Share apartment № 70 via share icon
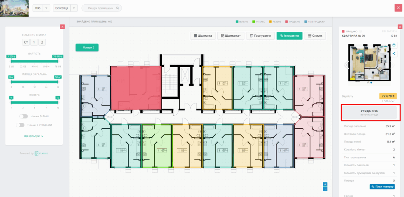 394,54
